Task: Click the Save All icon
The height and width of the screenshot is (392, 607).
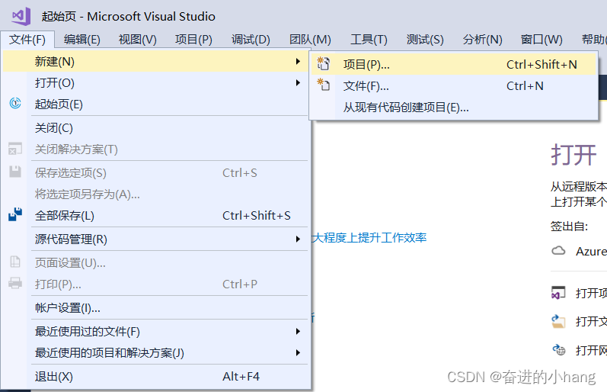Action: click(15, 214)
